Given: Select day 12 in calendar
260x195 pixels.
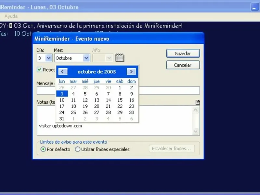Looking at the screenshot, I should pyautogui.click(x=85, y=100).
